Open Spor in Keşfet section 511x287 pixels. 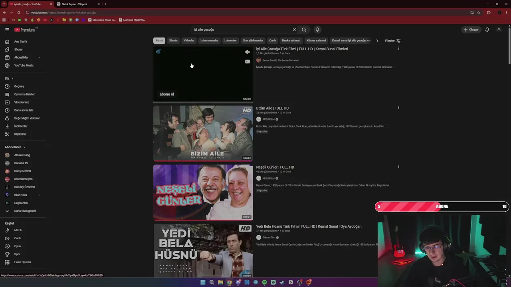pyautogui.click(x=17, y=254)
